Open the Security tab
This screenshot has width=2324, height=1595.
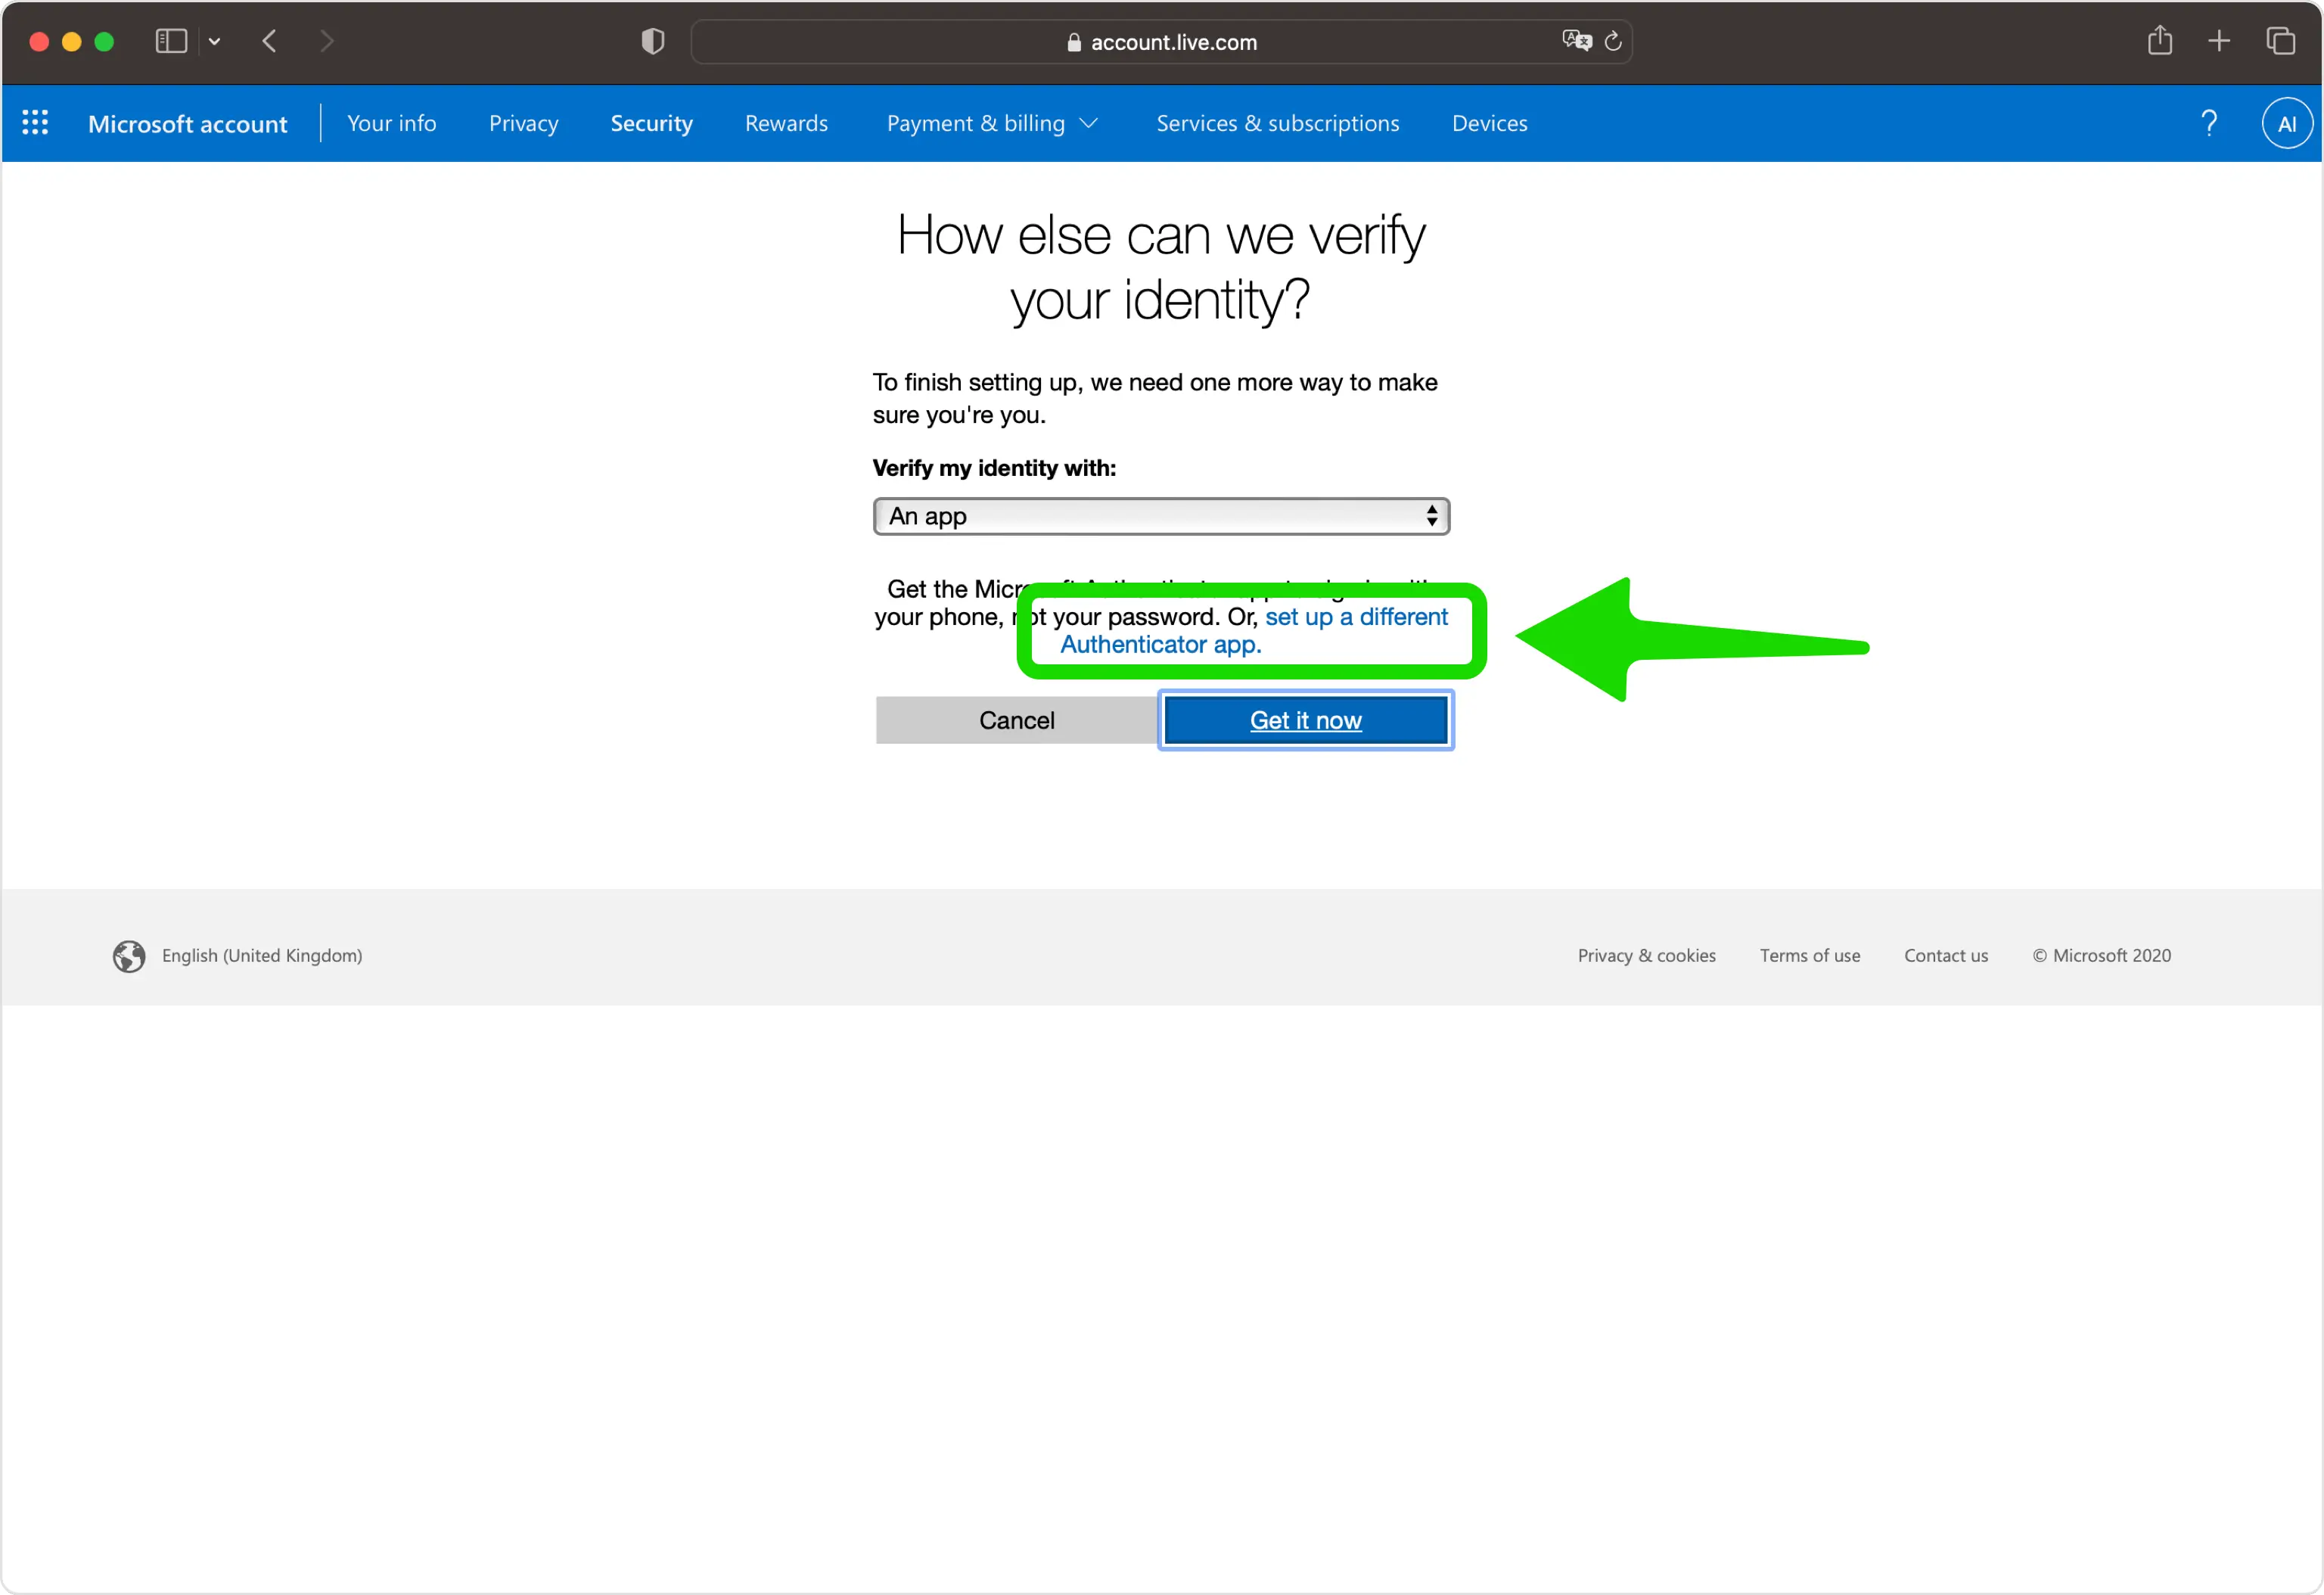(650, 122)
